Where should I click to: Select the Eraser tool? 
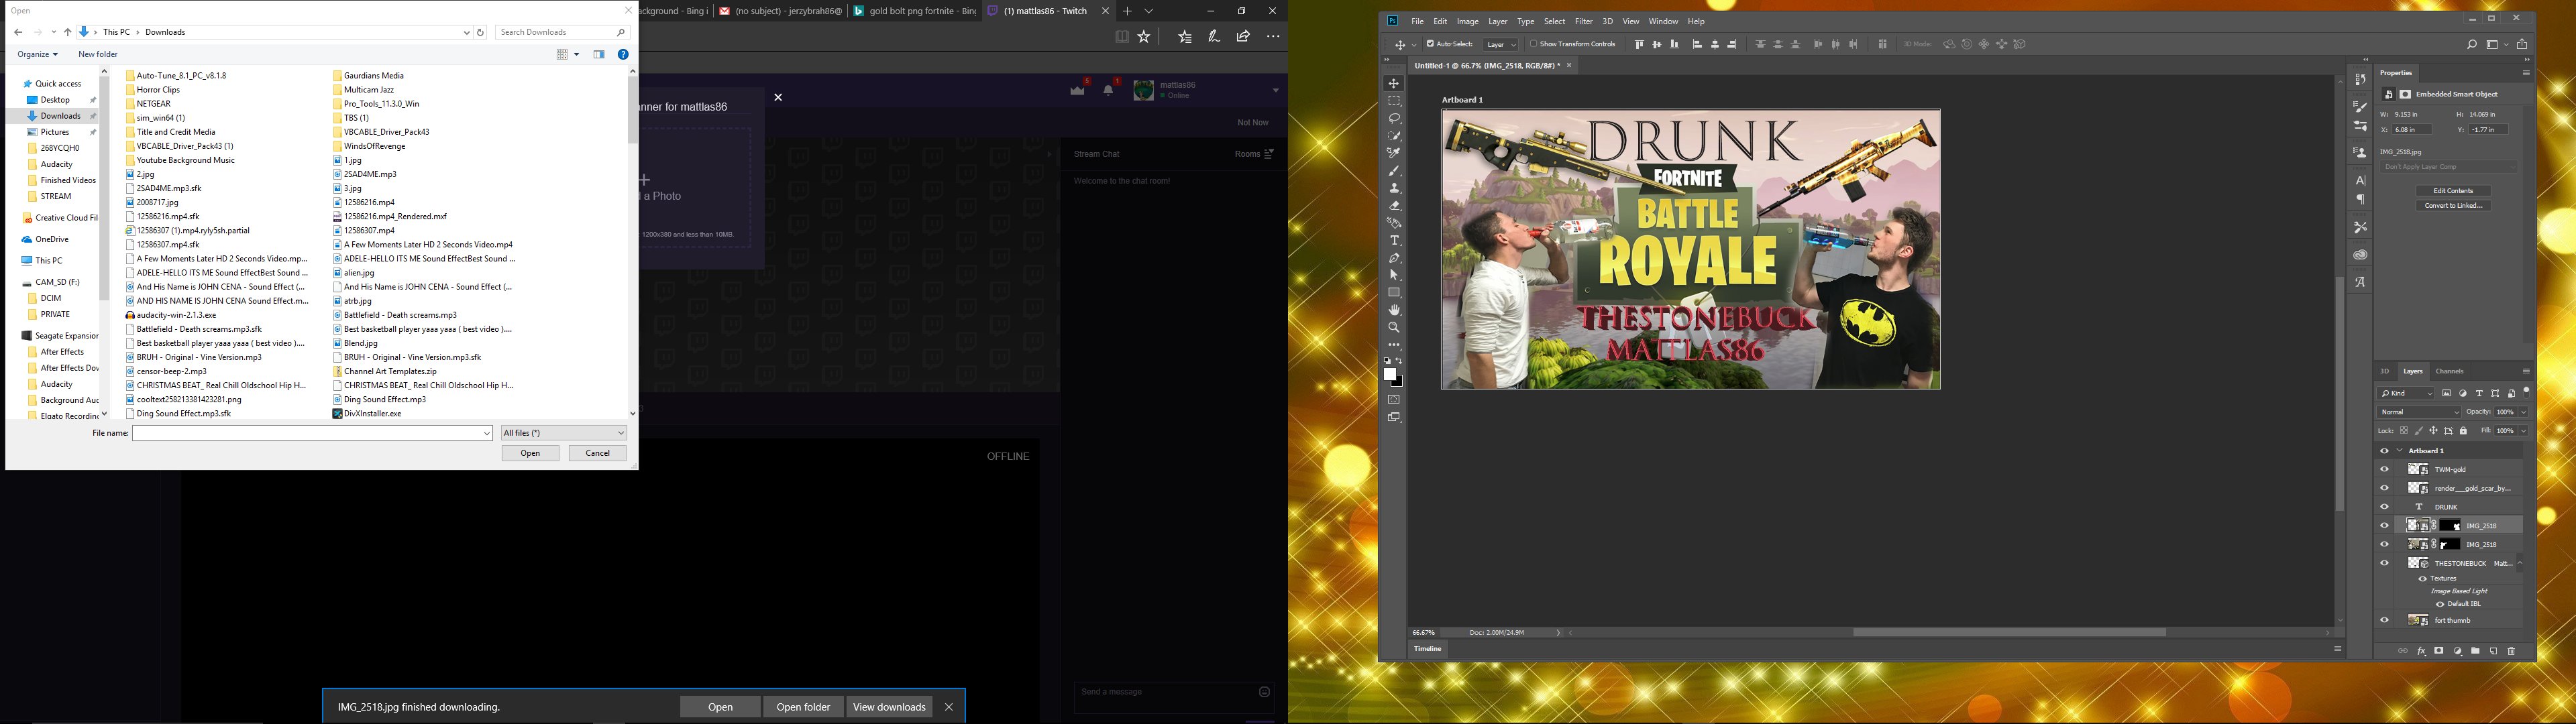[1394, 206]
